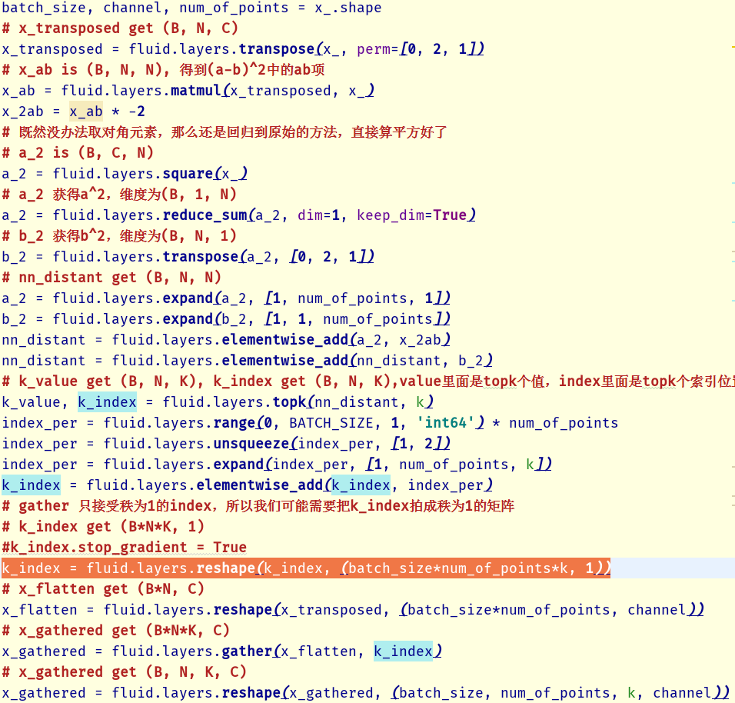Click the comment '# k_index get (B*N*K, 1)'
Image resolution: width=735 pixels, height=703 pixels.
(103, 527)
